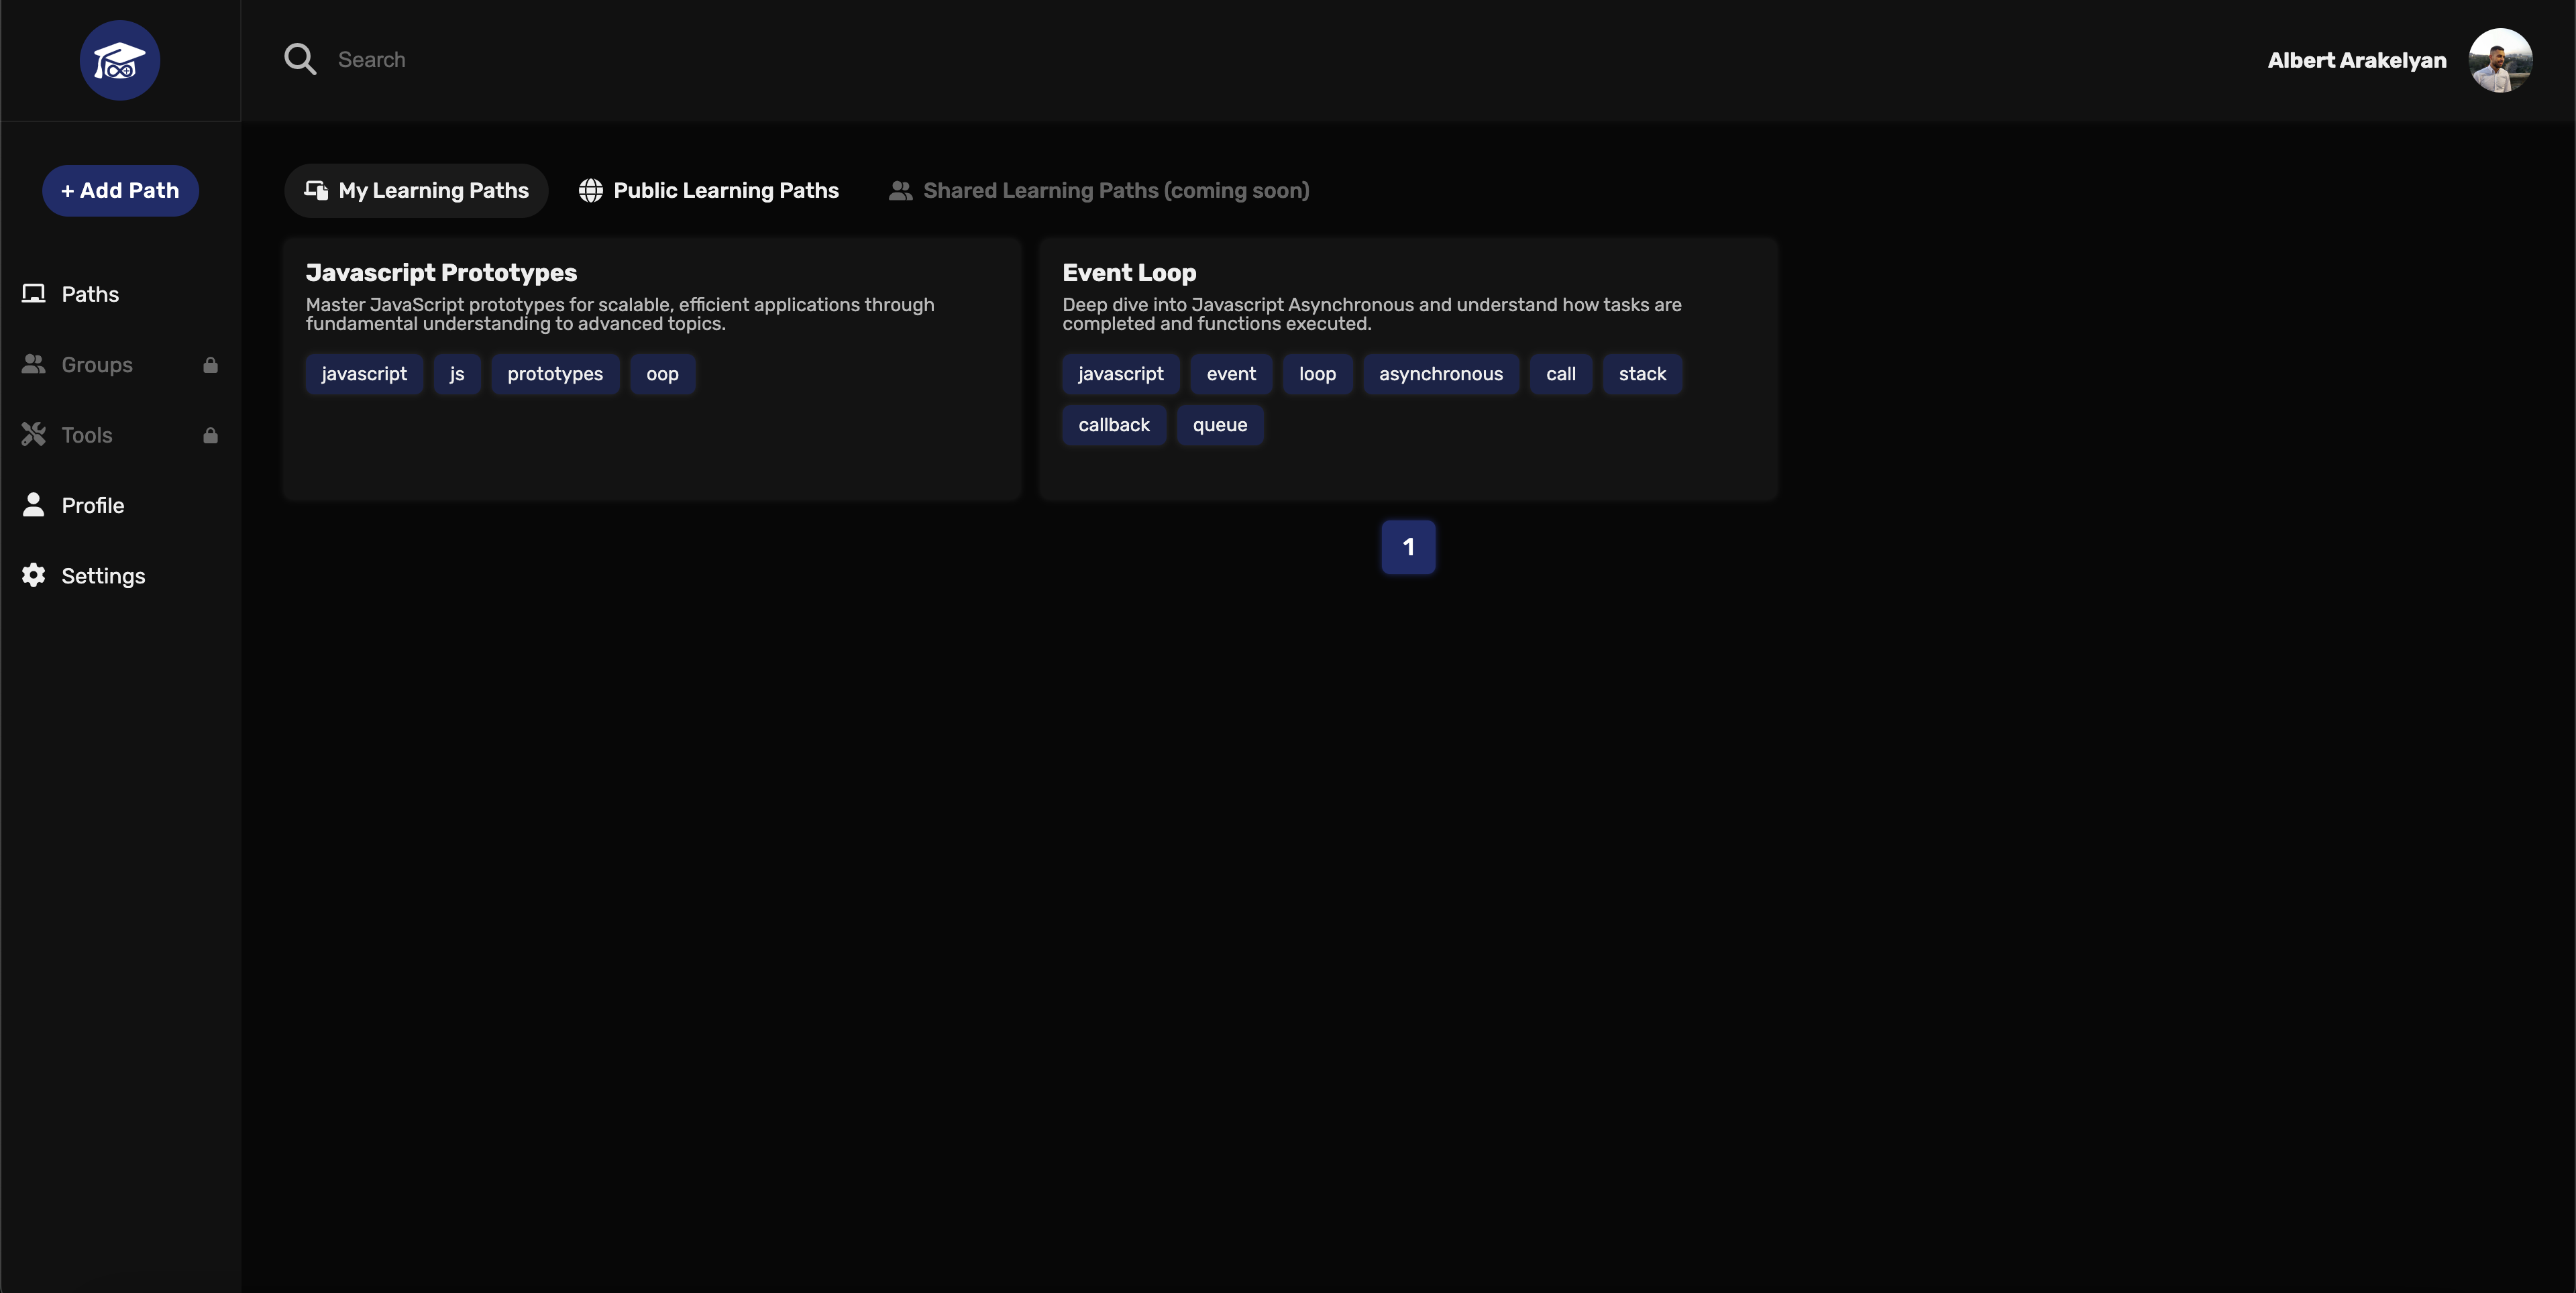
Task: Click the callback tag
Action: 1114,425
